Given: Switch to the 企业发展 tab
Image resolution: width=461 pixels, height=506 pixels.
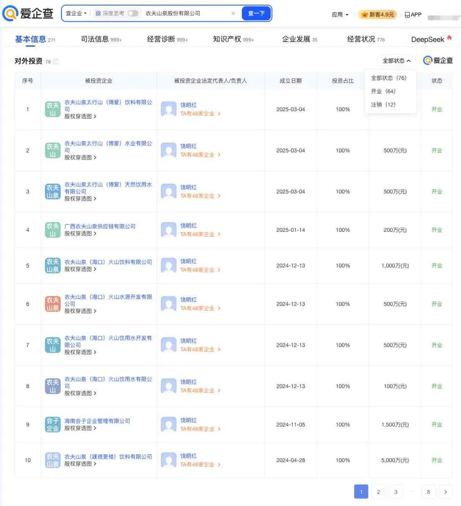Looking at the screenshot, I should (x=299, y=39).
